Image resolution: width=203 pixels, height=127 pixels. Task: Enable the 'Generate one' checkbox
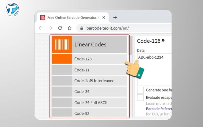pos(140,90)
